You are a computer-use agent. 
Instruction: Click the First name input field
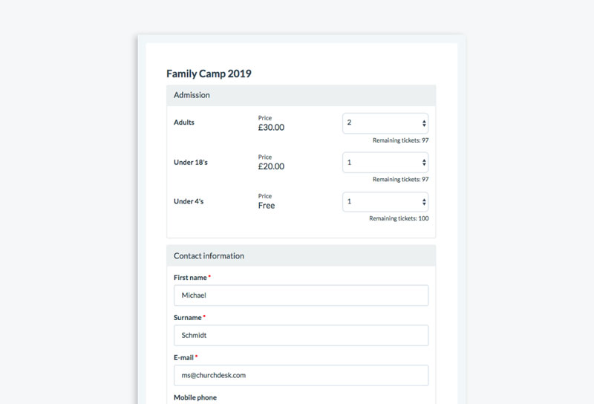301,296
